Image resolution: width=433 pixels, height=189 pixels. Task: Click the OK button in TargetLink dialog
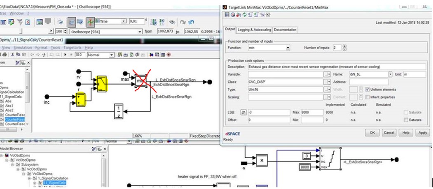[372, 133]
